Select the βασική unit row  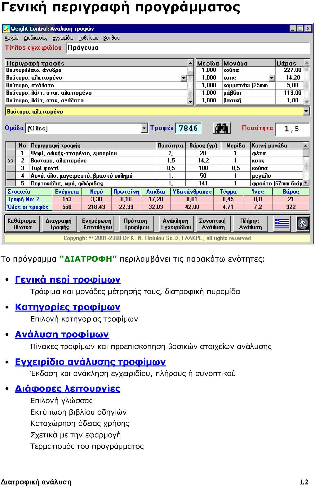tap(249, 100)
